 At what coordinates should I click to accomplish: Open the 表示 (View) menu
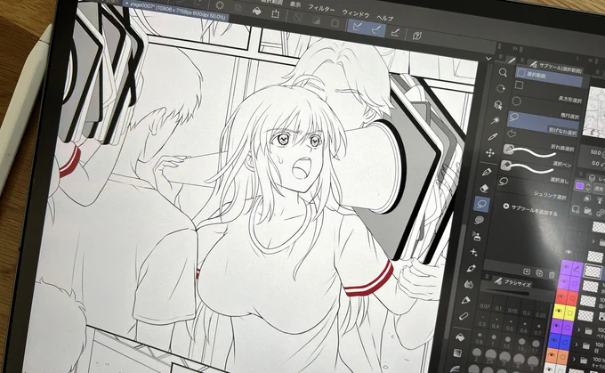[295, 4]
